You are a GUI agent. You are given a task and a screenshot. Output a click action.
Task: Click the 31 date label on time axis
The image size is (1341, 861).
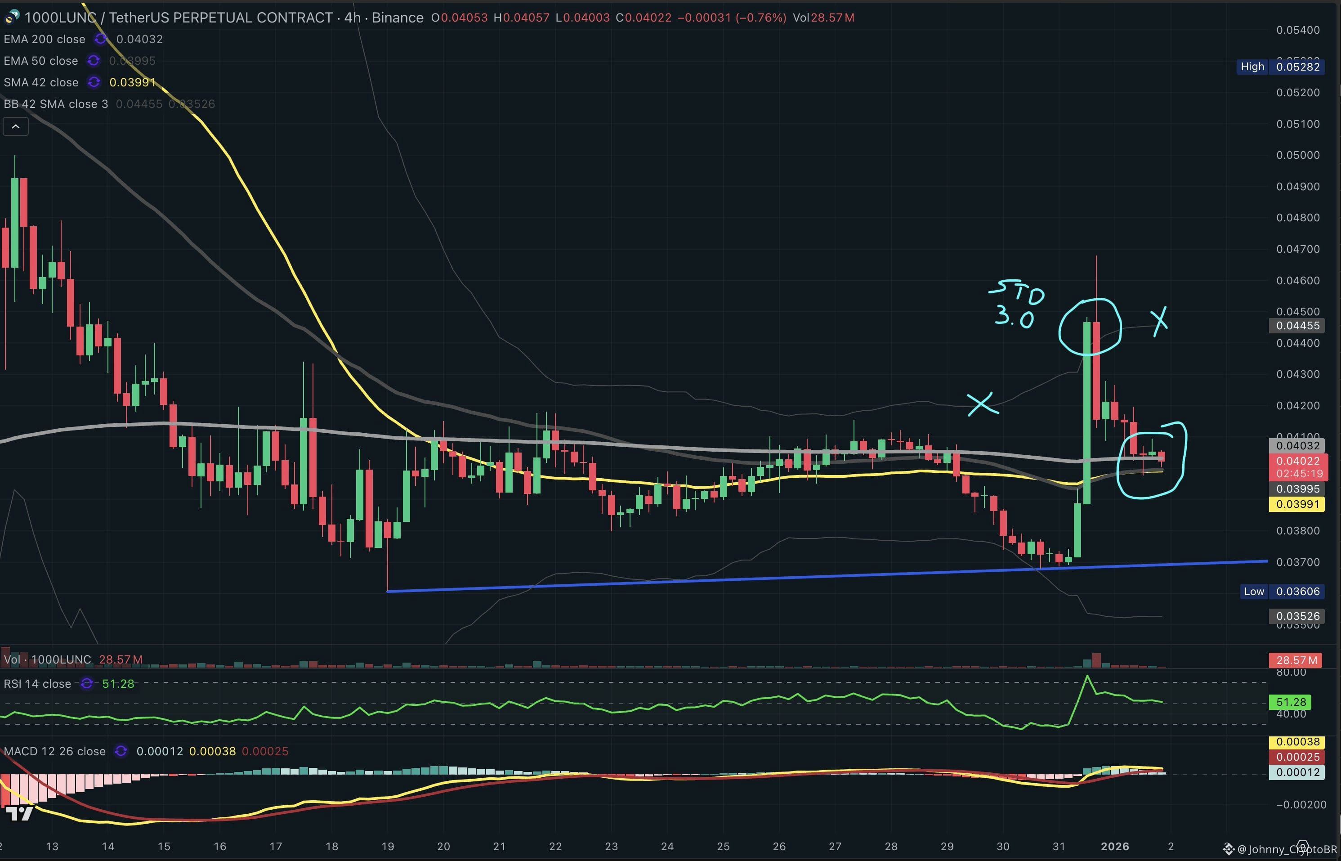pyautogui.click(x=1058, y=847)
